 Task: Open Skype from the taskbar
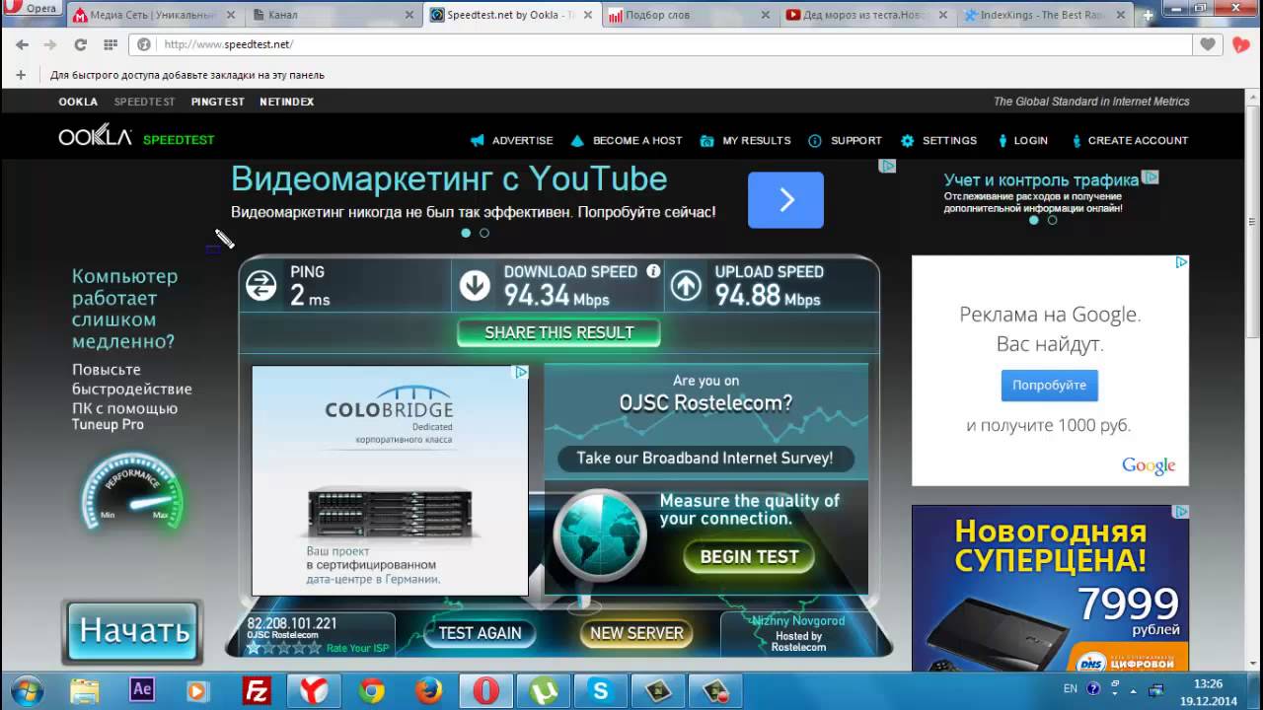coord(600,690)
